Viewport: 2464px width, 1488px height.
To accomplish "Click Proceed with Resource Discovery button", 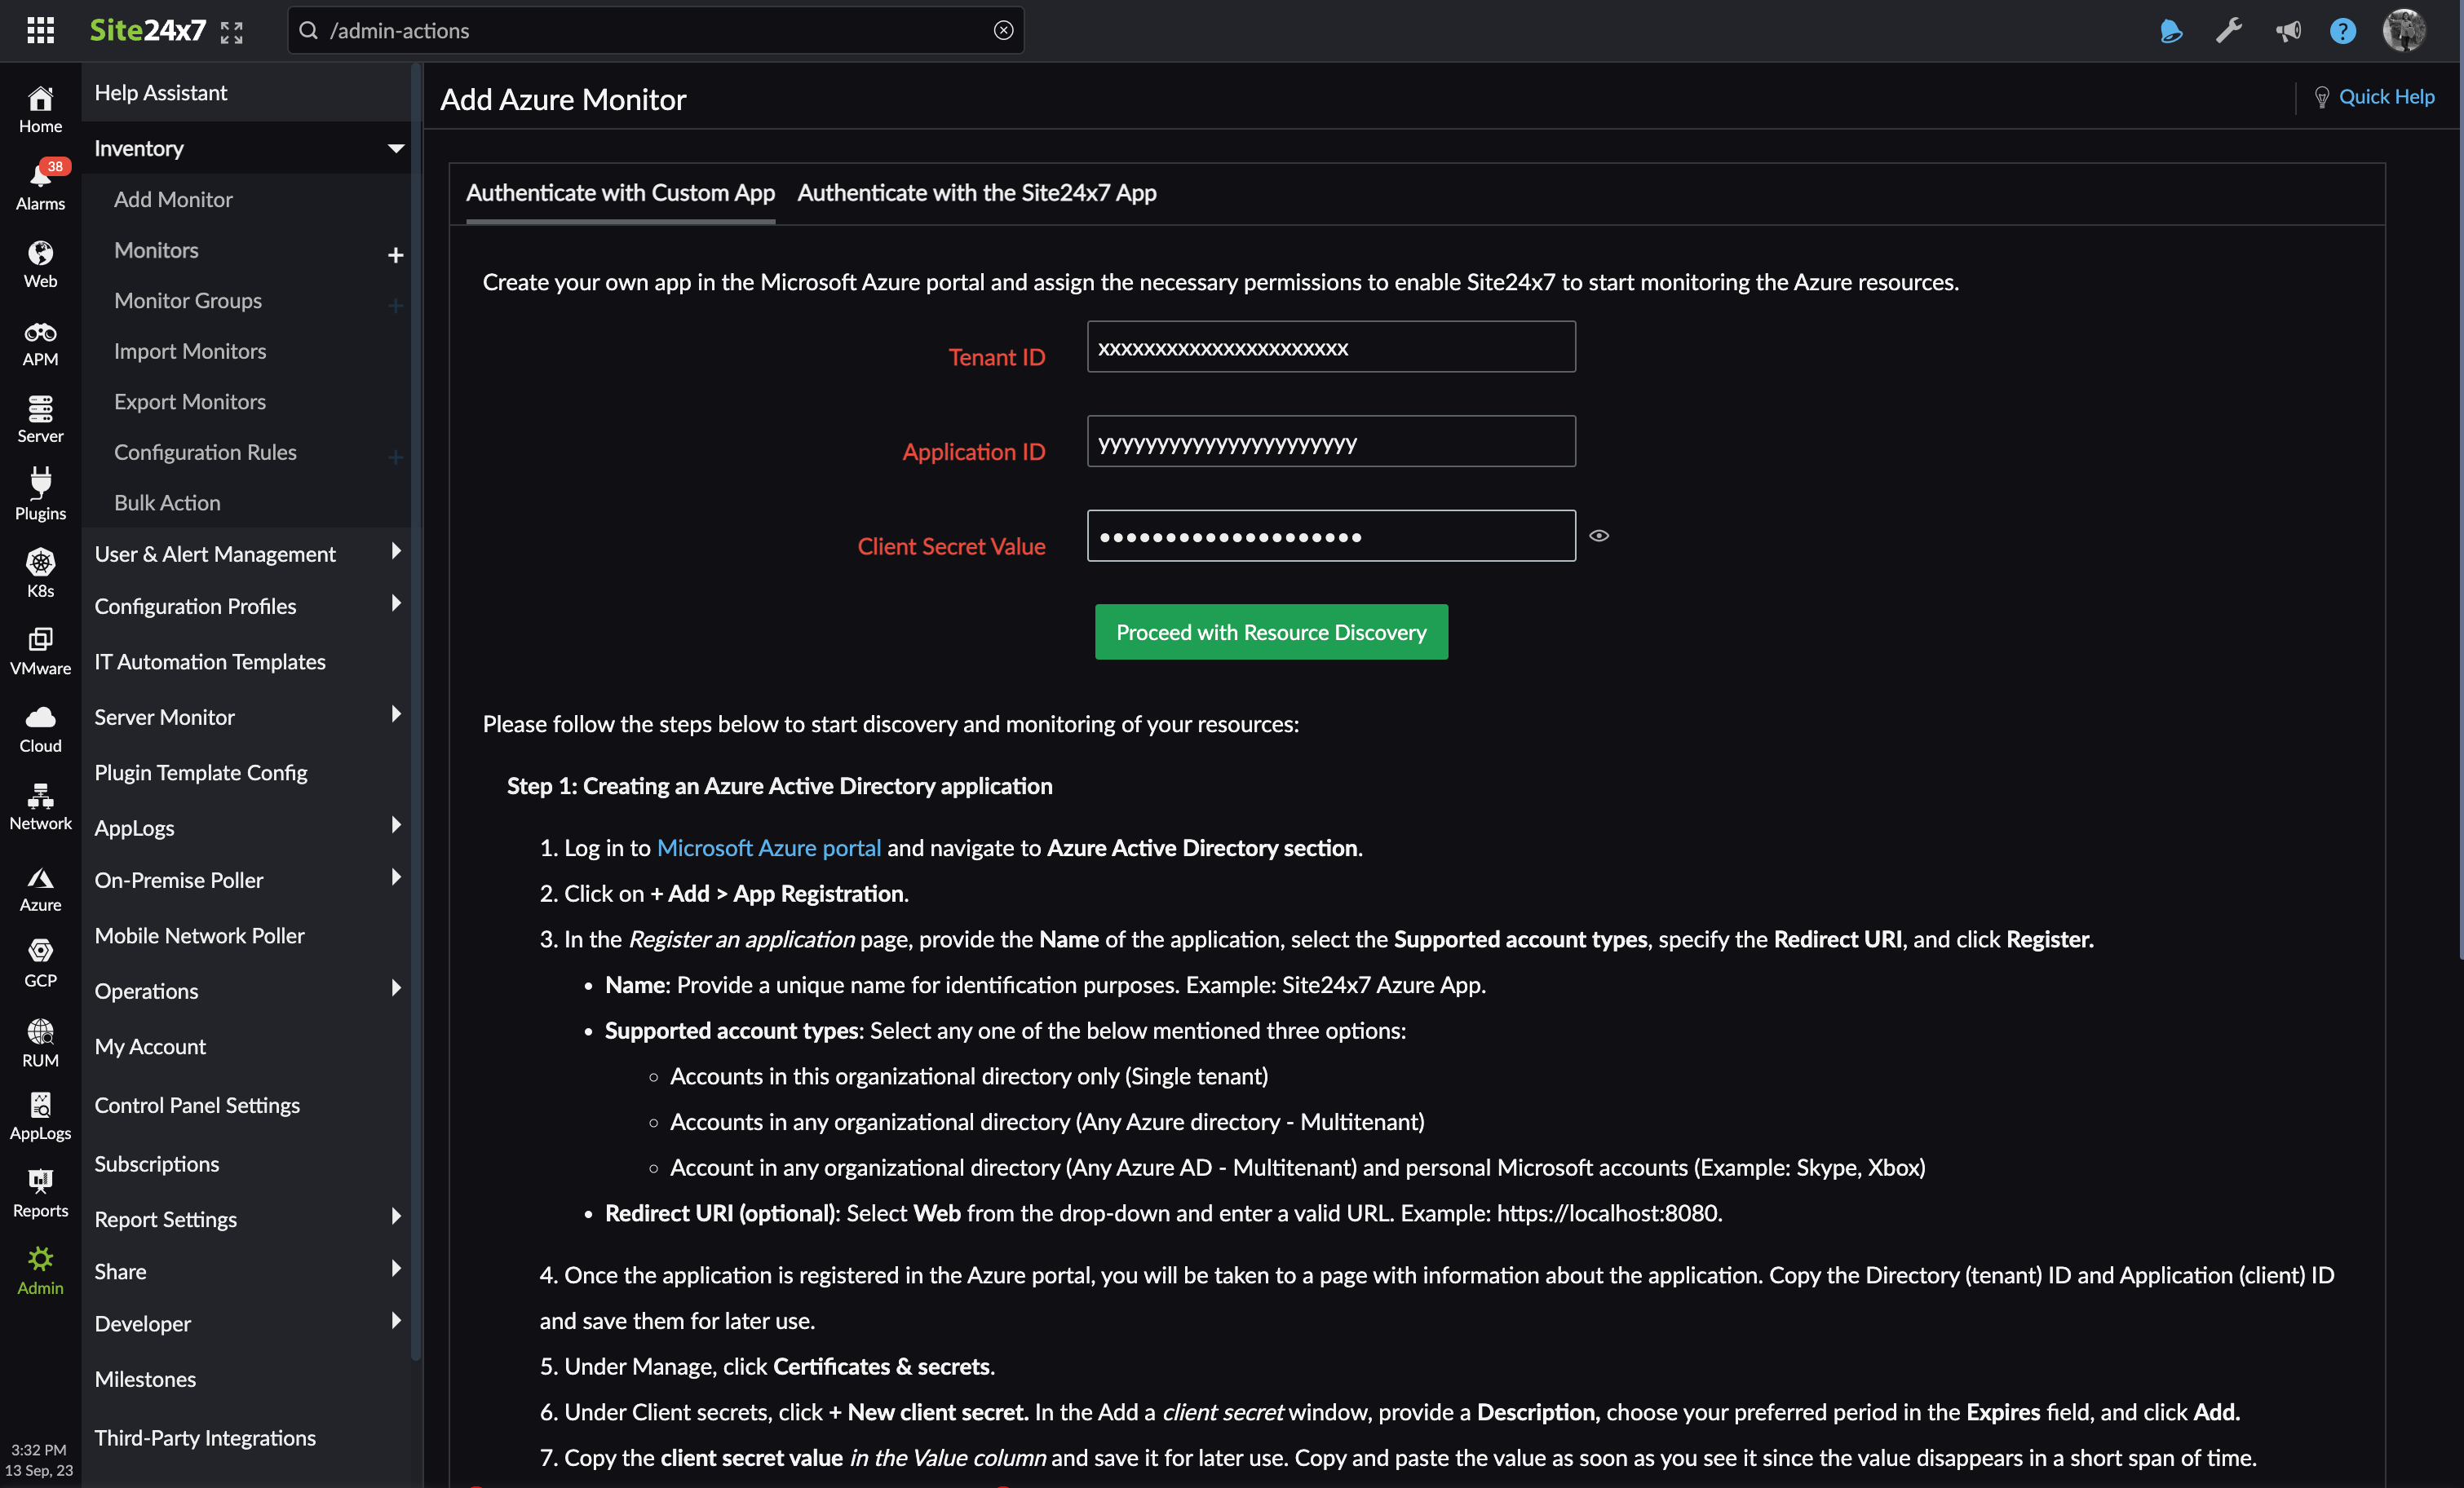I will coord(1271,632).
